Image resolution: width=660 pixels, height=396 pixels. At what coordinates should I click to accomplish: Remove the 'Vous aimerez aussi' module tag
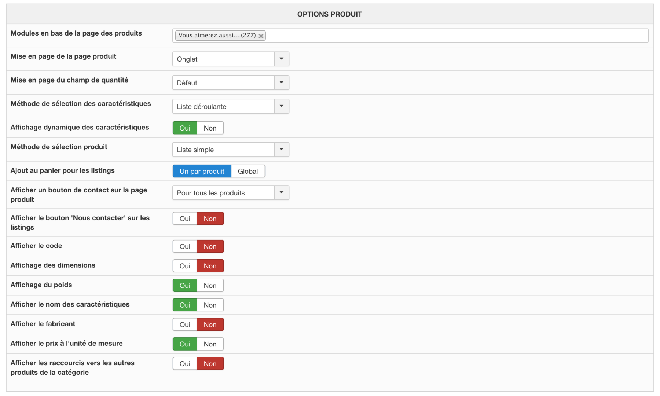click(261, 36)
